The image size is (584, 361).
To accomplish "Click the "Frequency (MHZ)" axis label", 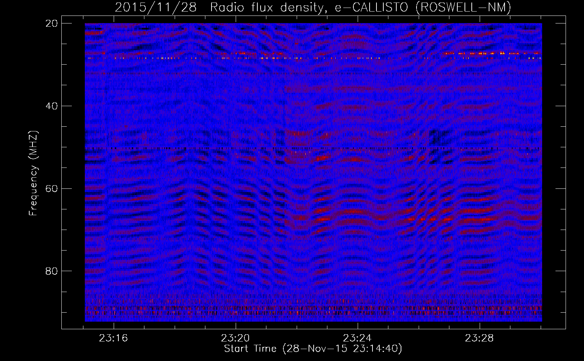I will point(33,173).
